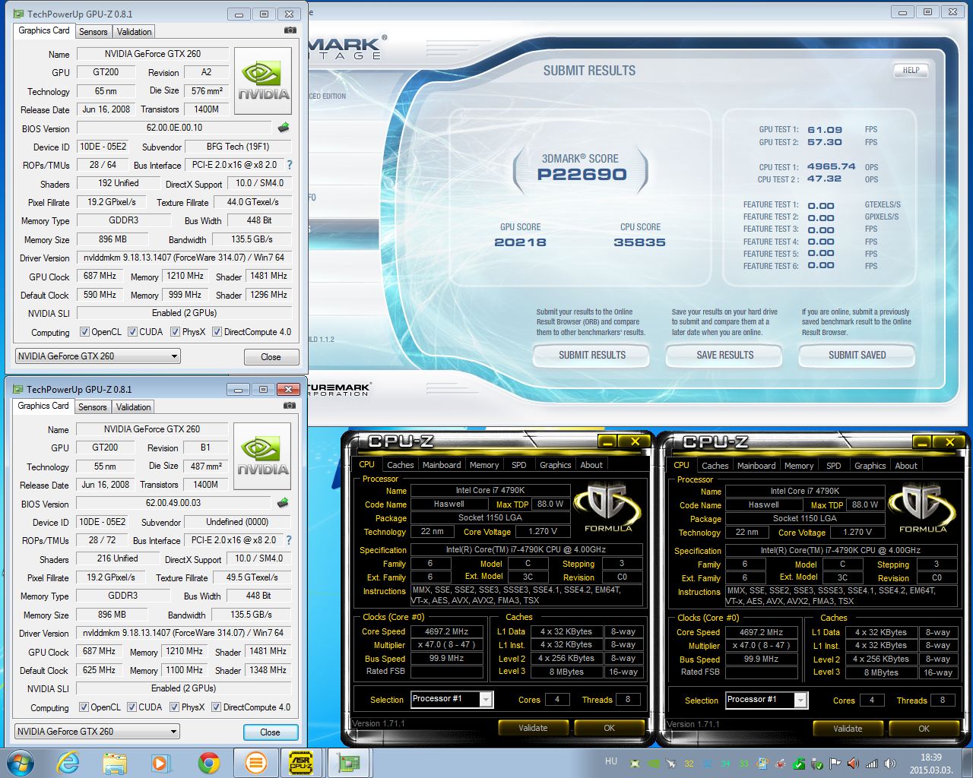Click Validate button in right CPU-Z window
Image resolution: width=973 pixels, height=778 pixels.
click(x=848, y=729)
